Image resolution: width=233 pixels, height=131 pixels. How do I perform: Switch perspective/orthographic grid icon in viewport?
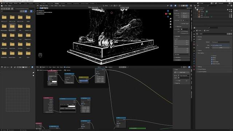(x=170, y=27)
